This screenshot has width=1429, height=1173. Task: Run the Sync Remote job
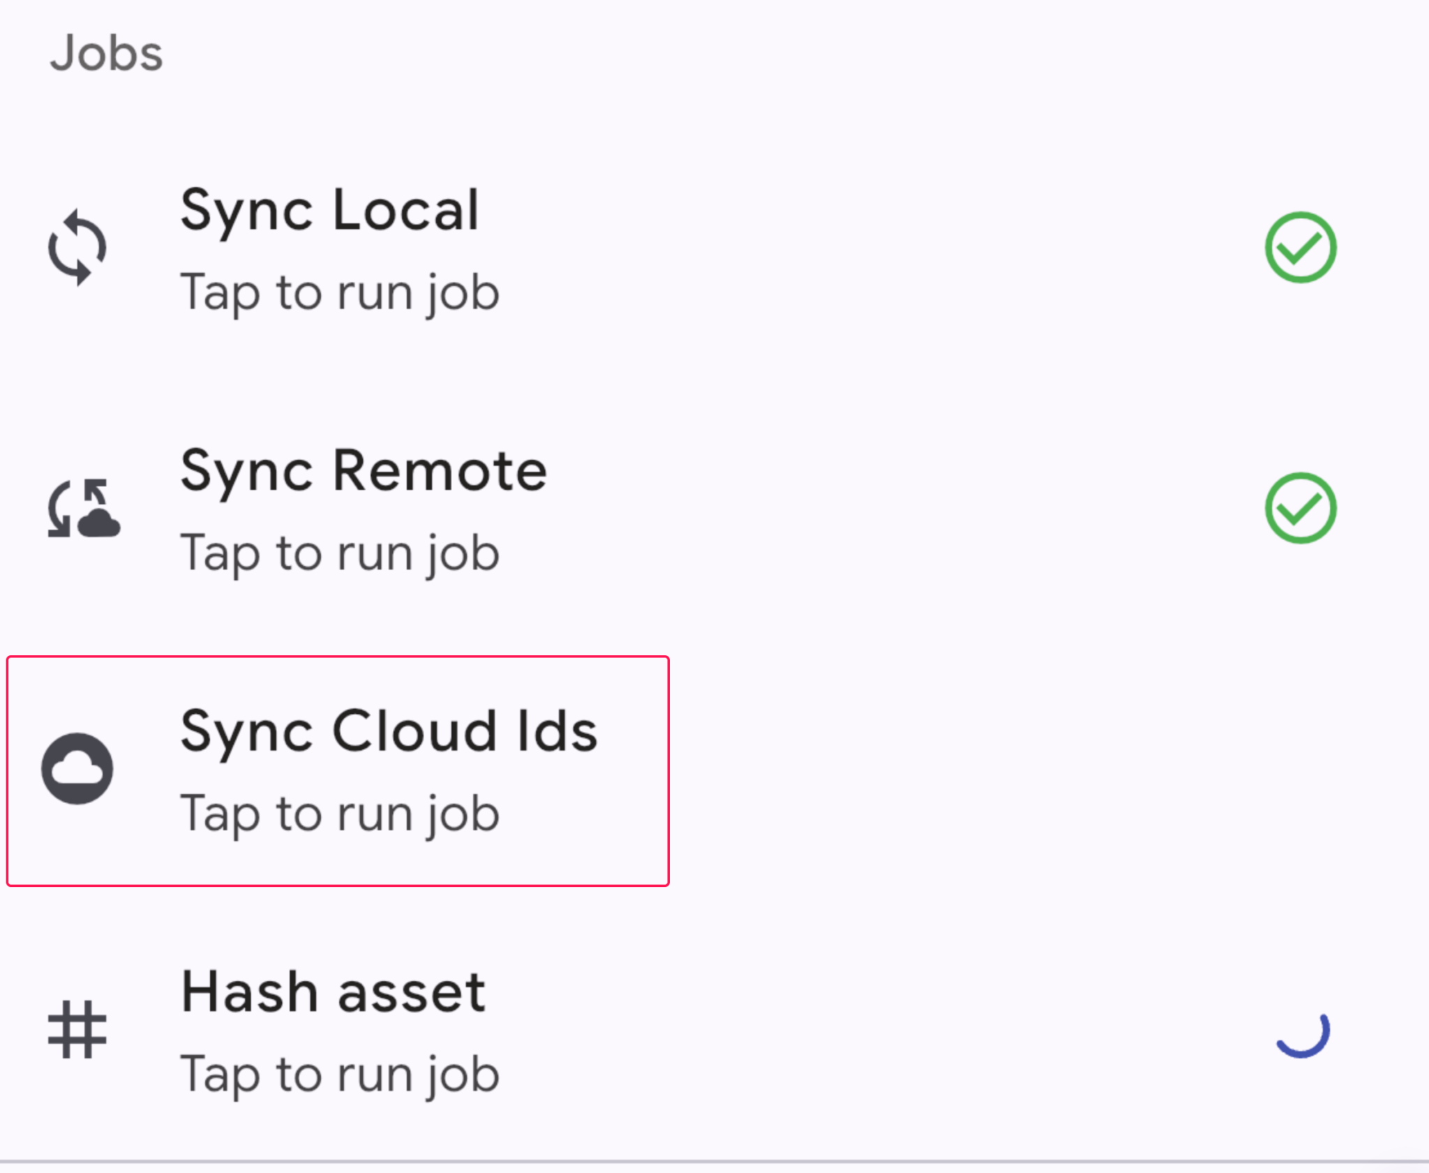pos(698,510)
